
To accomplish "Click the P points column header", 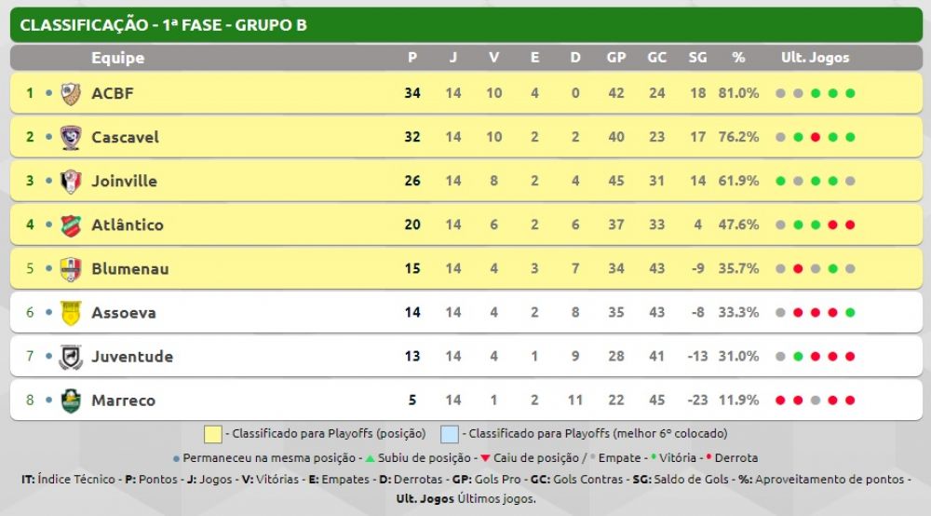I will 412,58.
